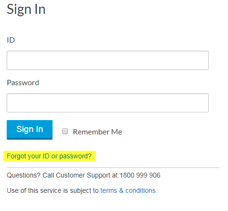Viewport: 228px width, 211px height.
Task: Tick the Remember Me checkbox
Action: coord(65,131)
